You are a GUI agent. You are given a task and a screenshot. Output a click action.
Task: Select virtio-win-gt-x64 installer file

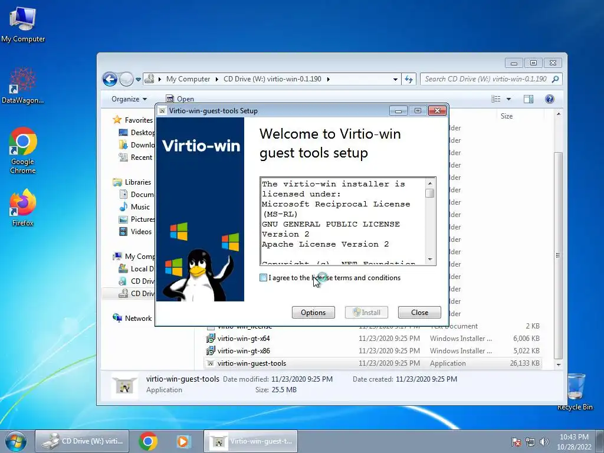coord(244,339)
